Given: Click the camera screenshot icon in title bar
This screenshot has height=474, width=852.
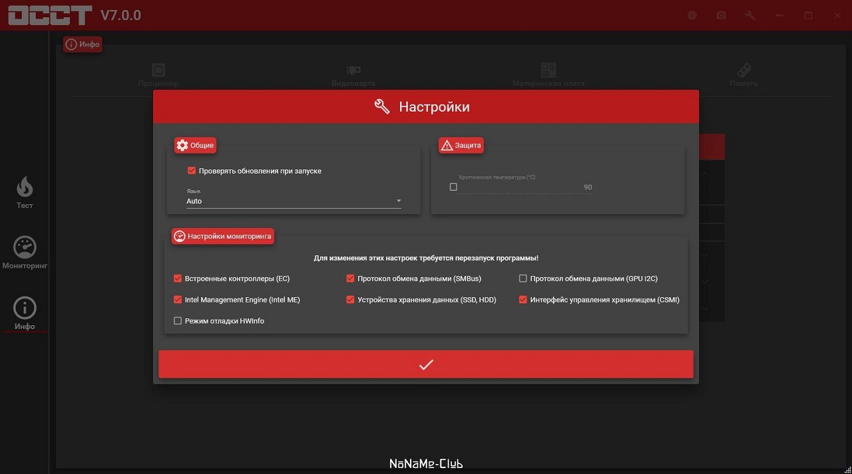Looking at the screenshot, I should pyautogui.click(x=721, y=15).
